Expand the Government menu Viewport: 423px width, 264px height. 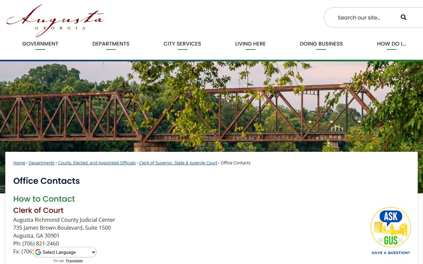tap(40, 44)
